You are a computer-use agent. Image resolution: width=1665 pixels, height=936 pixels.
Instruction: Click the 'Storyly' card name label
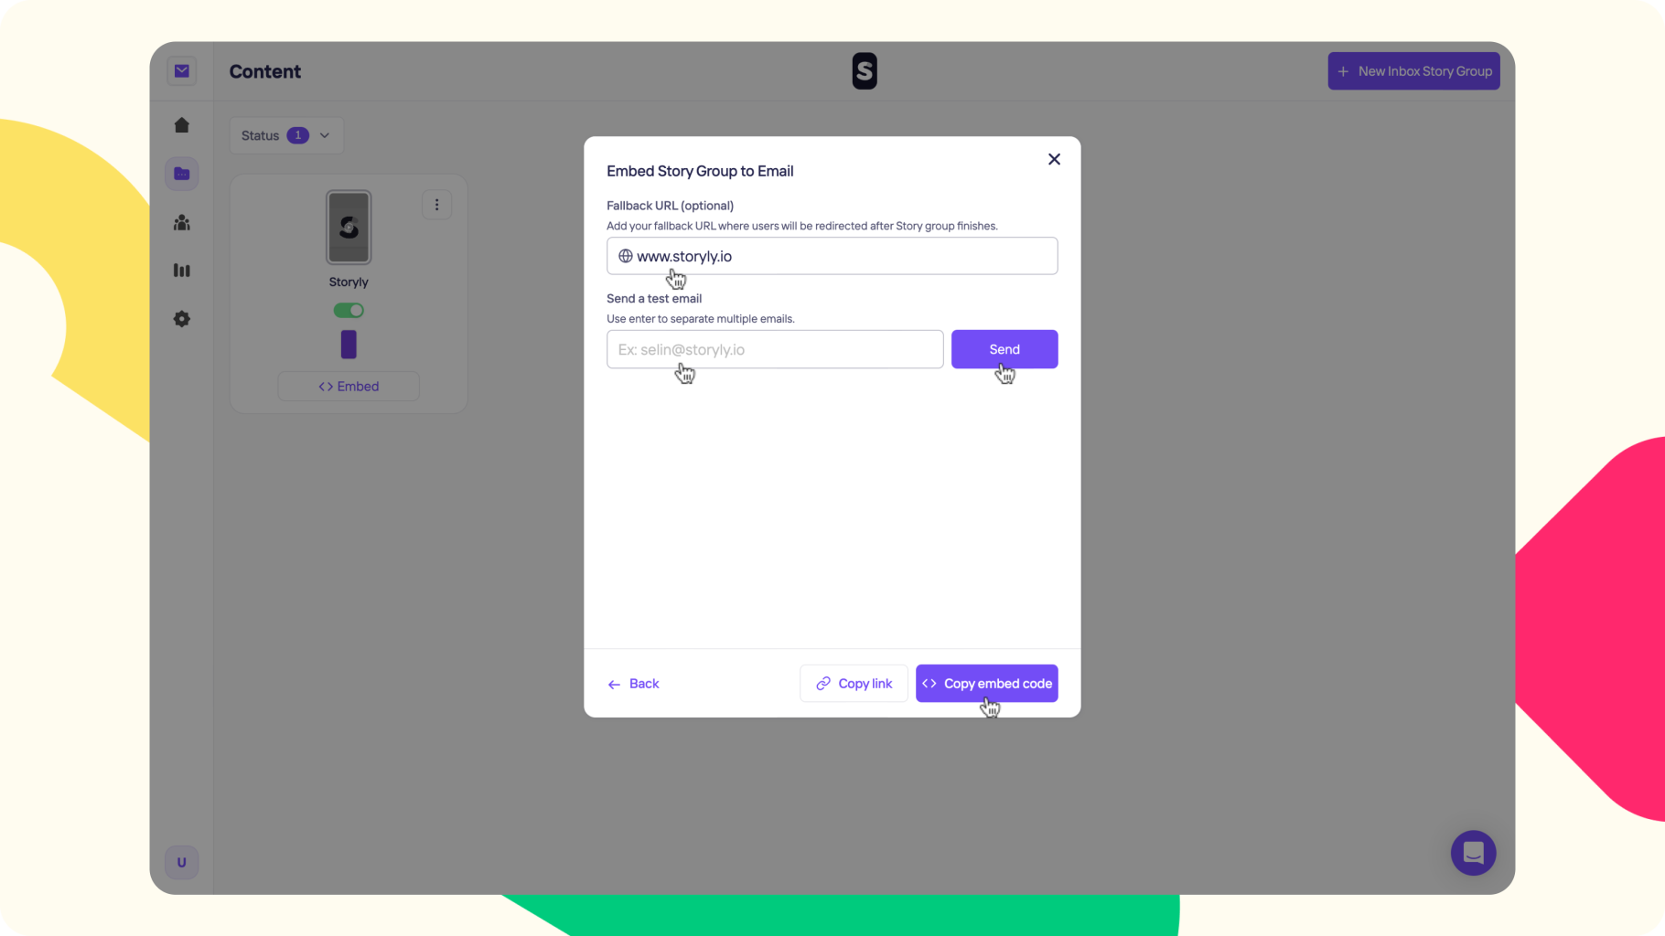[x=349, y=282]
